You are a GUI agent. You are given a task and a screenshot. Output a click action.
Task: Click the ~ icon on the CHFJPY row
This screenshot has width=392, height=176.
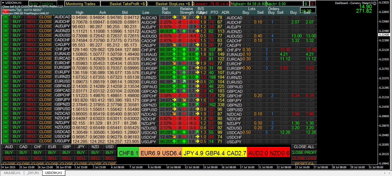[6, 49]
